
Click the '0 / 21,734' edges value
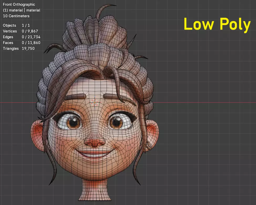coord(31,37)
